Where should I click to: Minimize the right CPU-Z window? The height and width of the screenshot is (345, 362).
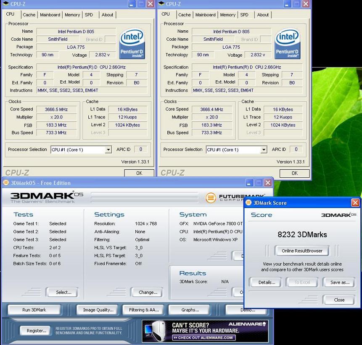click(x=287, y=4)
